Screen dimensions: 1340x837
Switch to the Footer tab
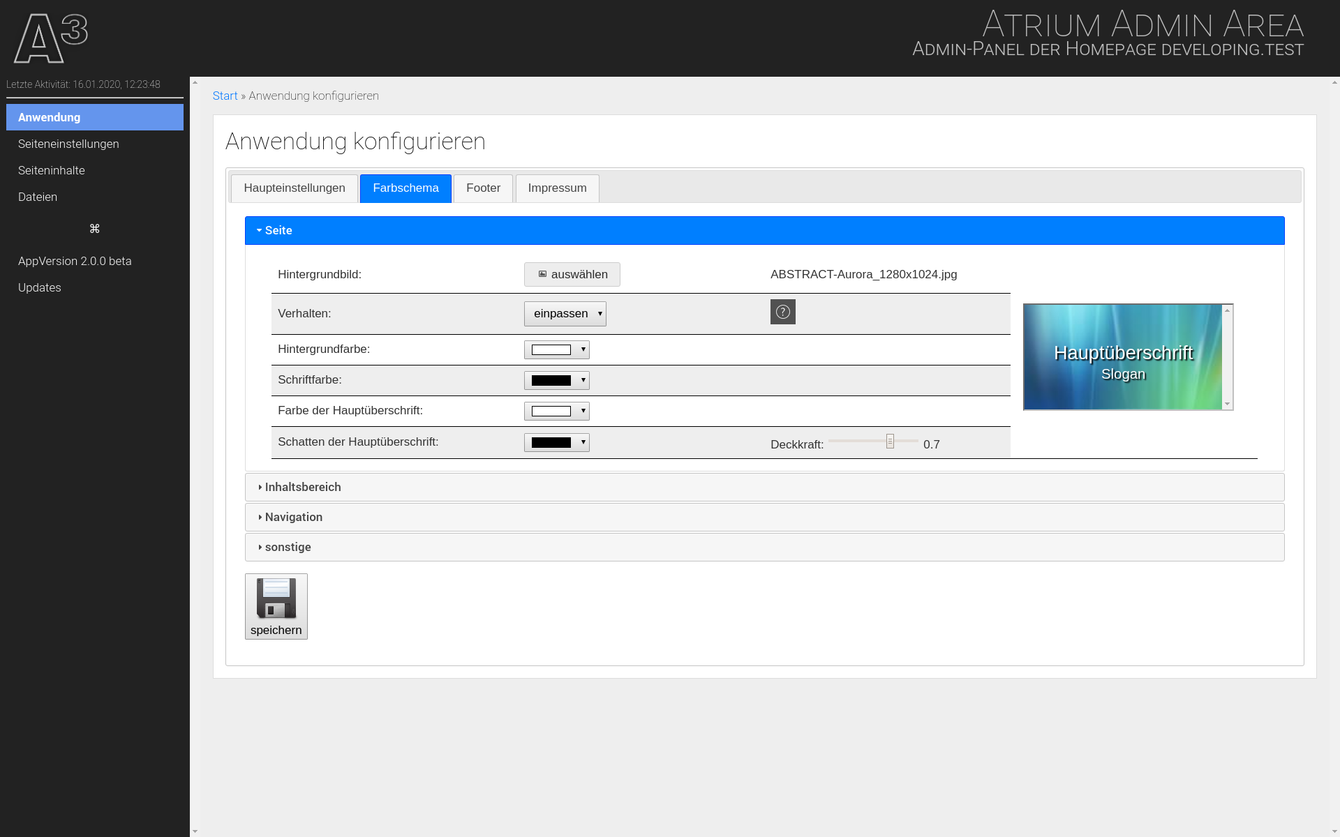(483, 188)
